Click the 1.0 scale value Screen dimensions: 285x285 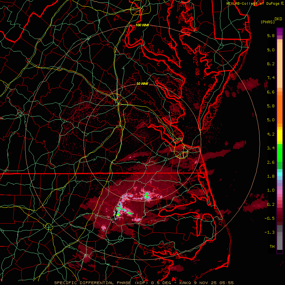pyautogui.click(x=271, y=190)
